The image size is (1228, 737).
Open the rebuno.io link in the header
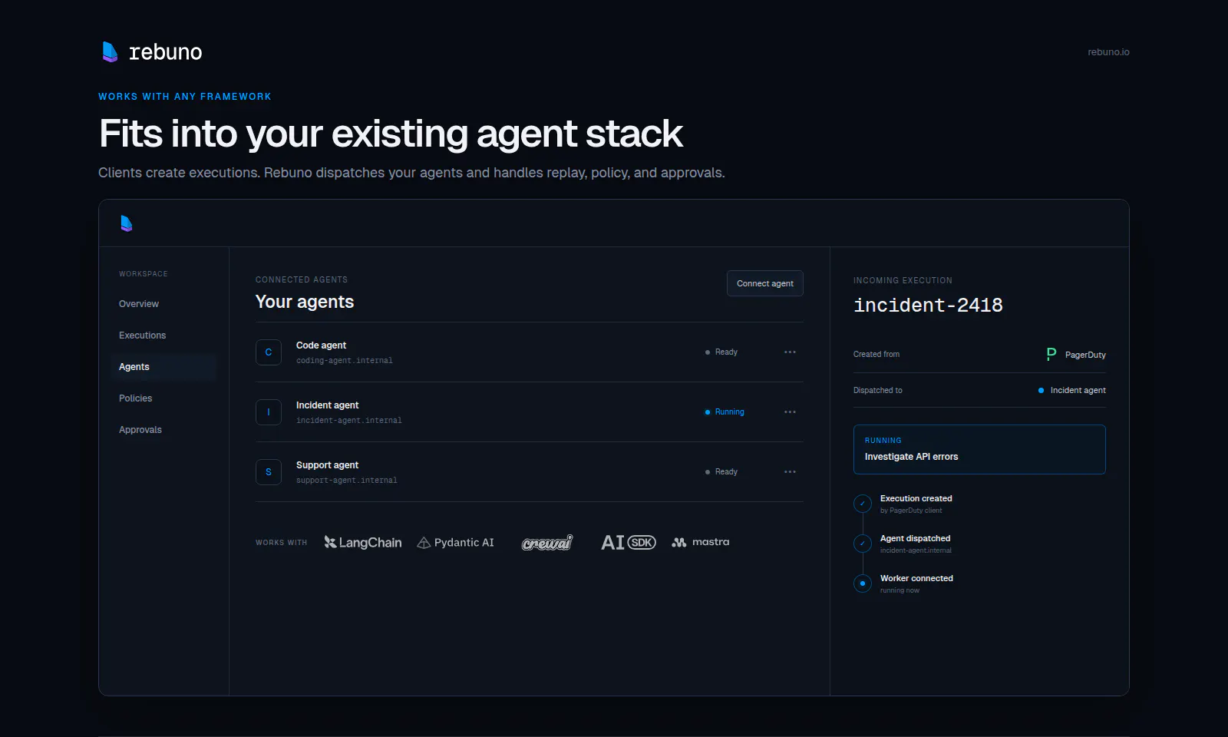(1108, 52)
